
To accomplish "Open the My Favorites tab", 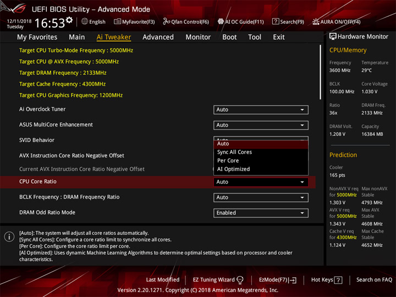I will pyautogui.click(x=37, y=37).
